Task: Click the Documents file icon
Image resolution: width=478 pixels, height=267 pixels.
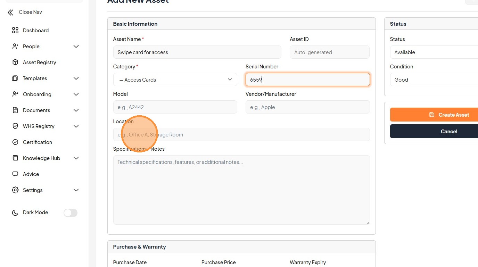Action: coord(15,110)
